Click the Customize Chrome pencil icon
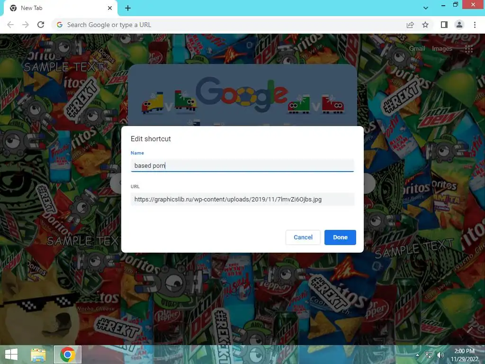The image size is (485, 364). point(469,330)
